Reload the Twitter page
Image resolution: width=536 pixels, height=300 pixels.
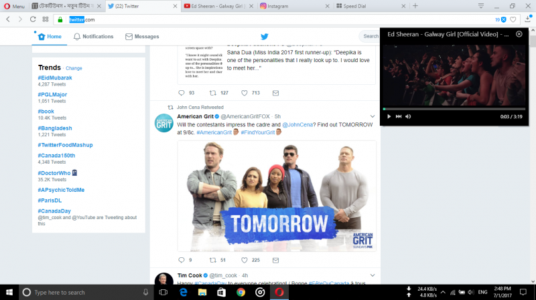tap(33, 19)
